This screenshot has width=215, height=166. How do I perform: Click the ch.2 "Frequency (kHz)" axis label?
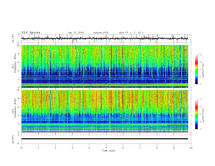[x=15, y=108]
